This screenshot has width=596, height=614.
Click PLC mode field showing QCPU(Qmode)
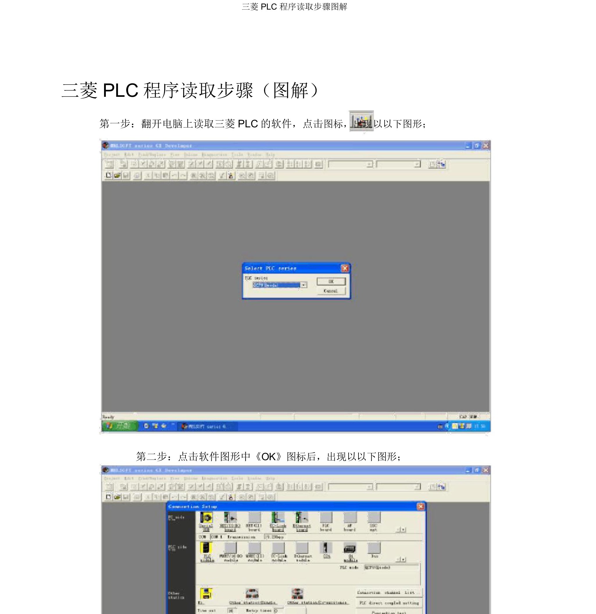click(x=391, y=567)
